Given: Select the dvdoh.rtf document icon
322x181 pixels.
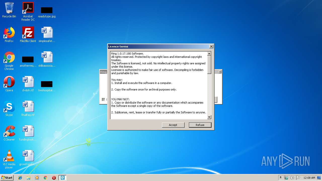Looking at the screenshot, I should click(28, 84).
